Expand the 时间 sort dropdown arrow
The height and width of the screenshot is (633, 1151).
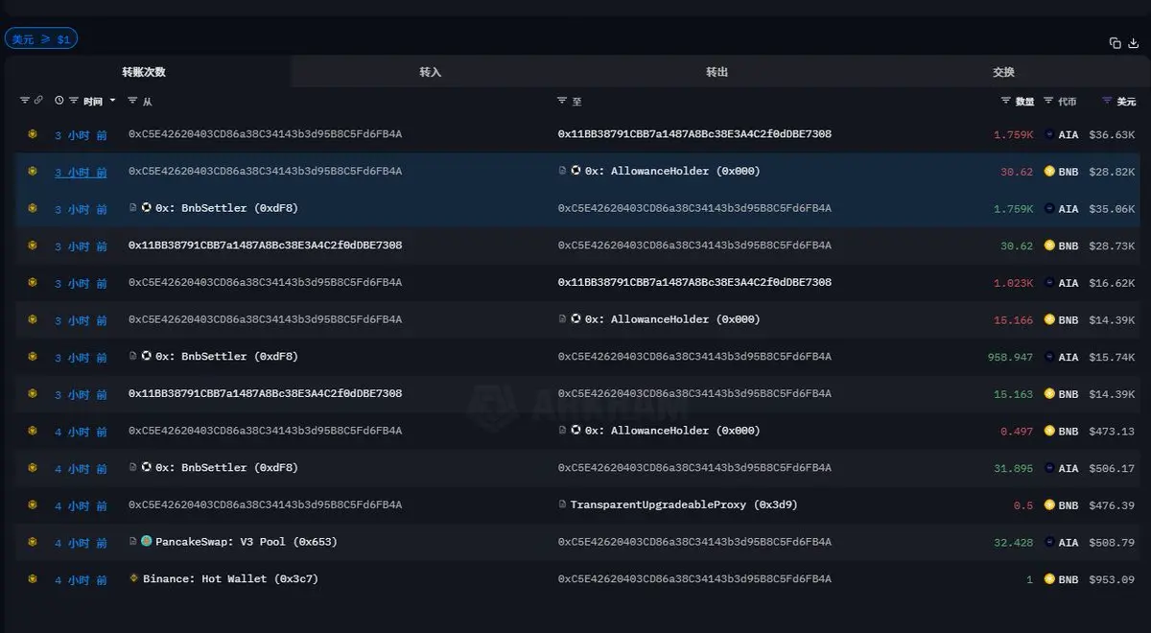112,101
